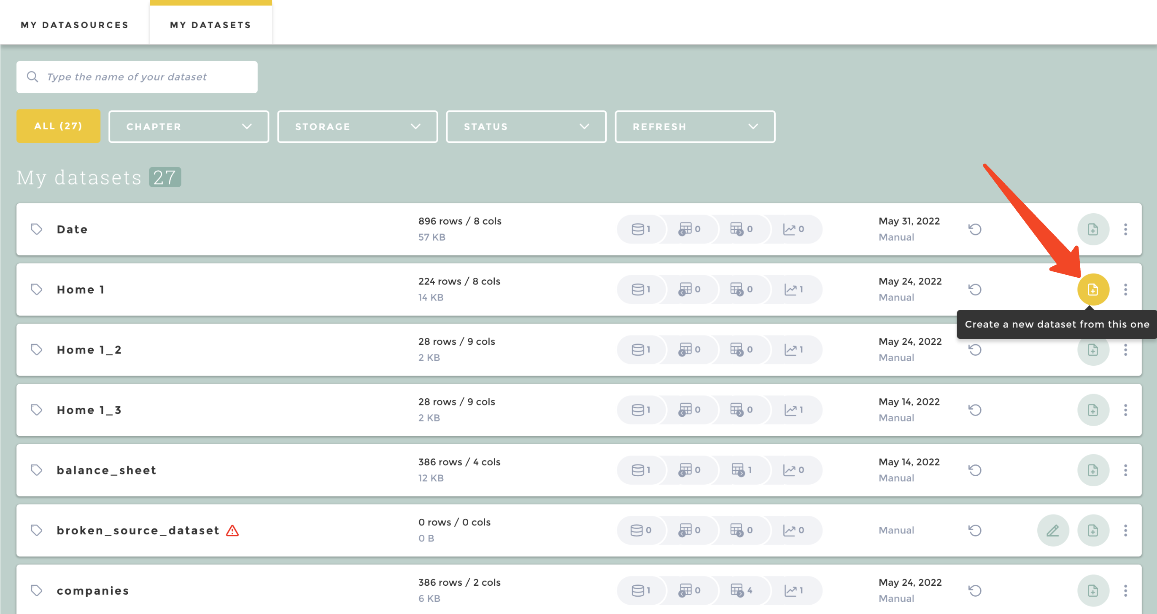Open three-dot menu for companies dataset
Viewport: 1157px width, 614px height.
pos(1125,591)
